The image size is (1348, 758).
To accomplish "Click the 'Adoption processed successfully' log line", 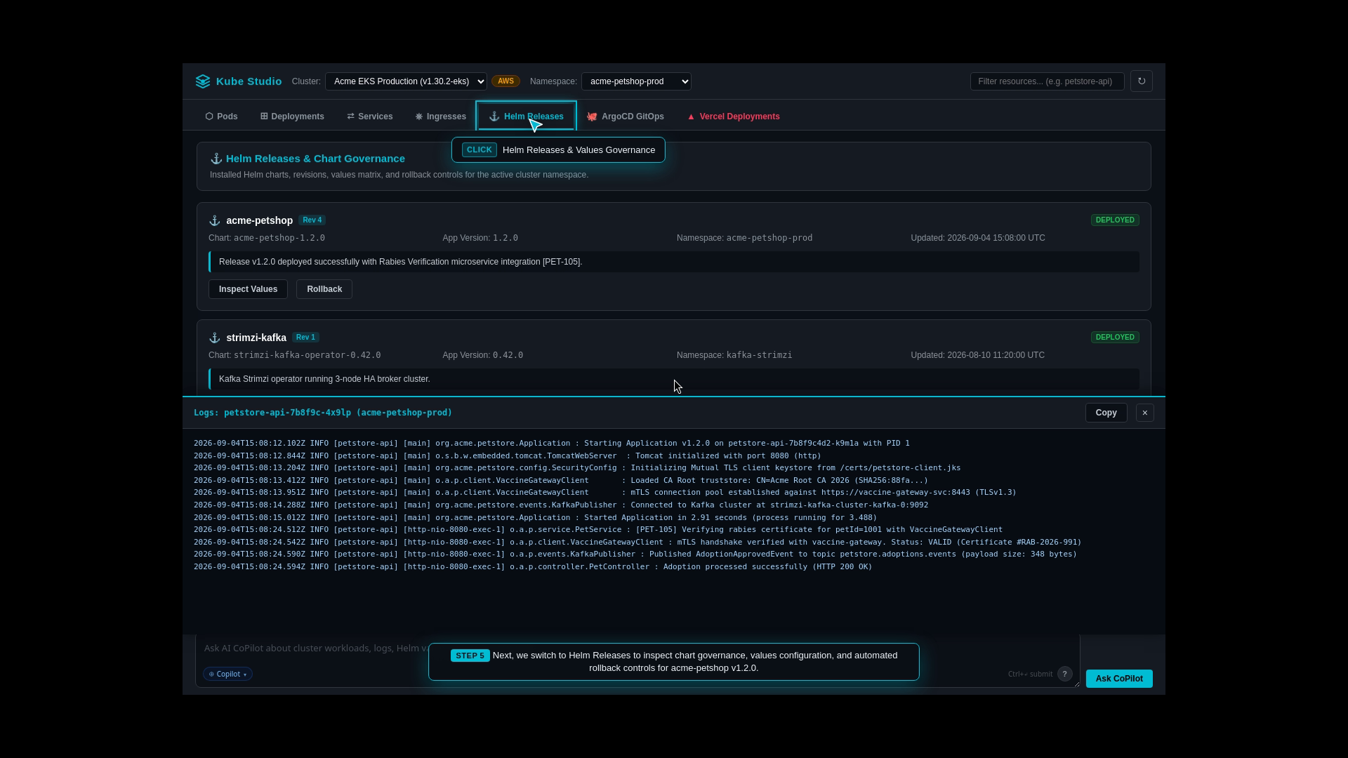I will (533, 567).
